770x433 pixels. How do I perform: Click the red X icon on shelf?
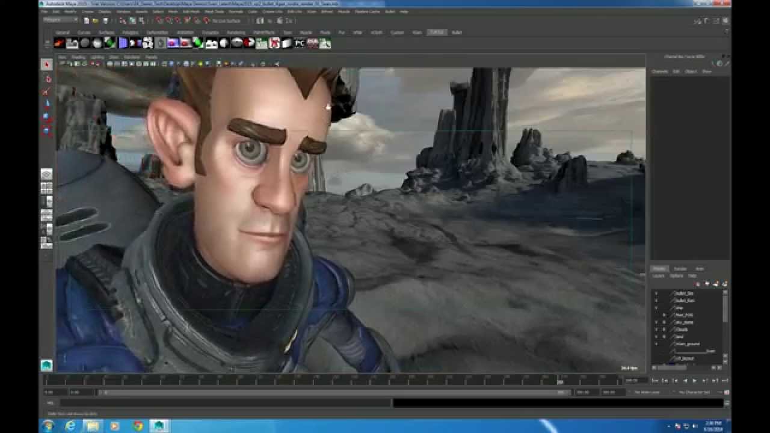274,43
